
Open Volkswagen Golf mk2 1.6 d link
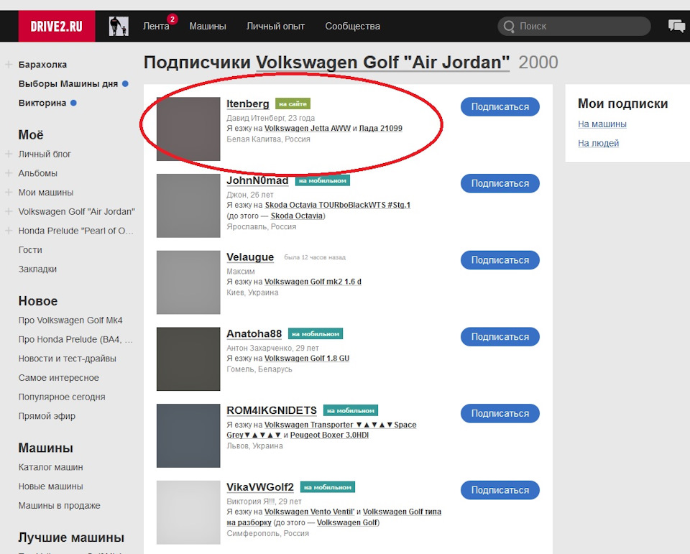click(313, 282)
